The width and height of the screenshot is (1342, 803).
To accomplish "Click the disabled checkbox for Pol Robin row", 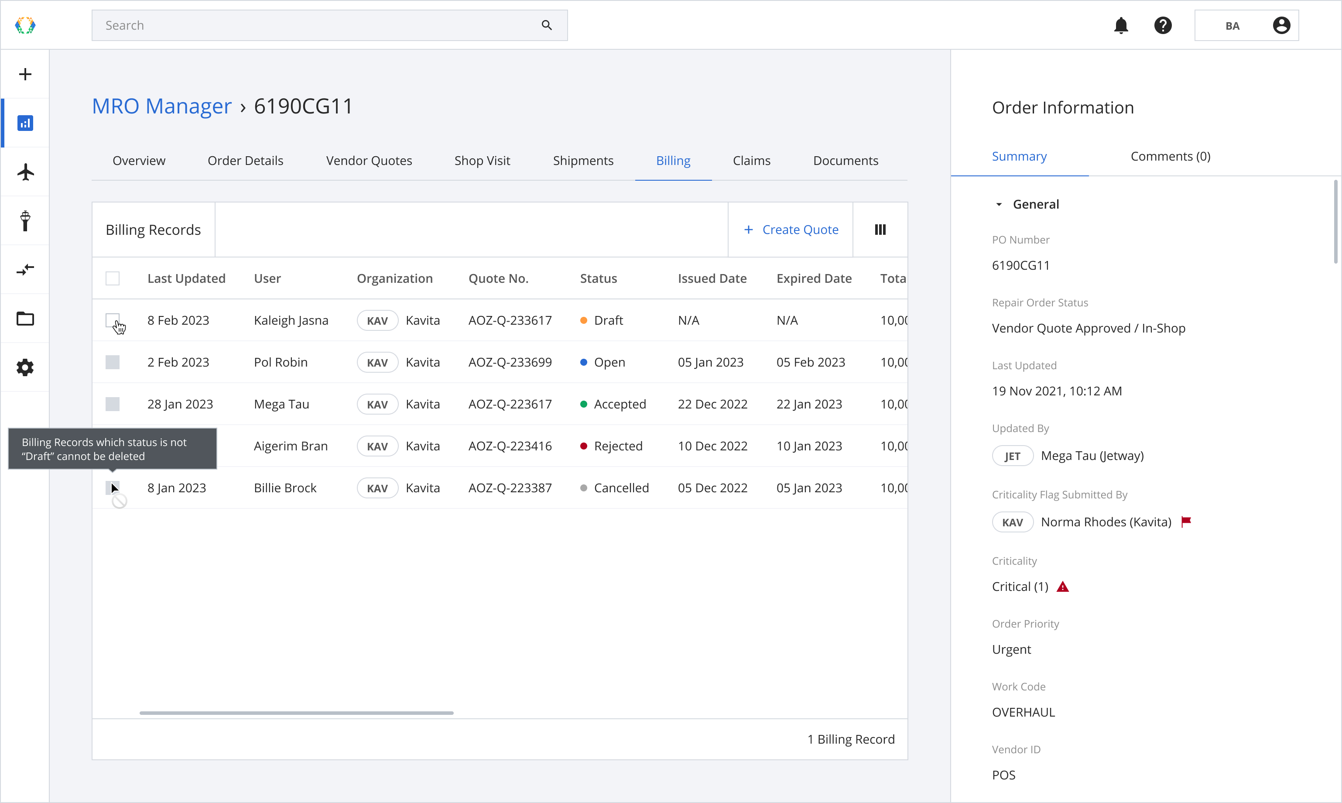I will point(113,362).
